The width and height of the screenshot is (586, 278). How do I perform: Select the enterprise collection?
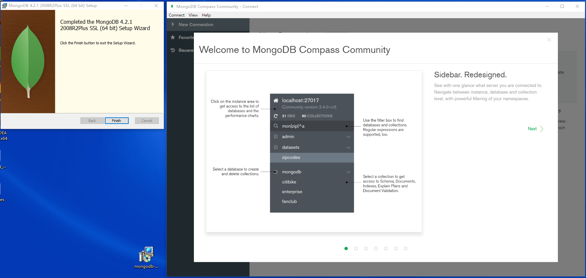coord(292,192)
